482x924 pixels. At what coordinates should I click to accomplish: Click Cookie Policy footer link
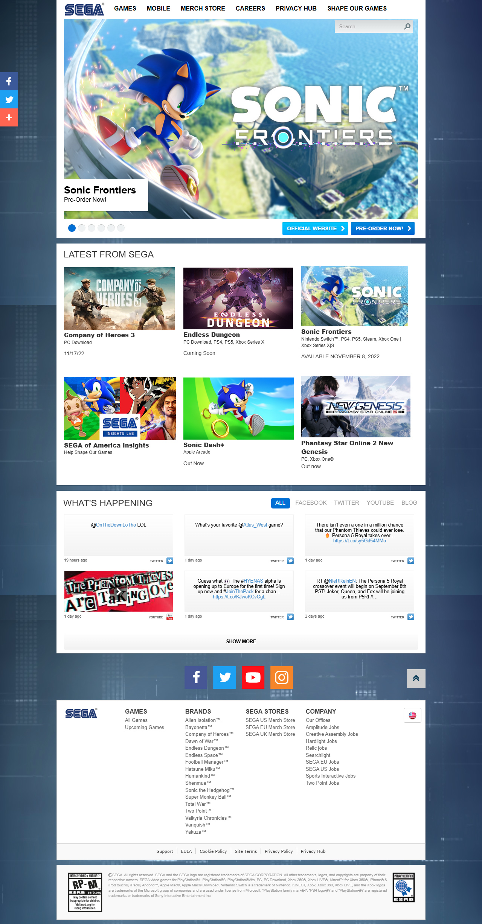tap(213, 851)
